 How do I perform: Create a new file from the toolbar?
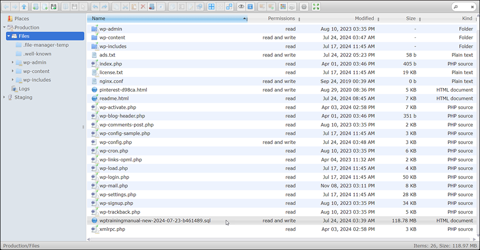coord(44,6)
